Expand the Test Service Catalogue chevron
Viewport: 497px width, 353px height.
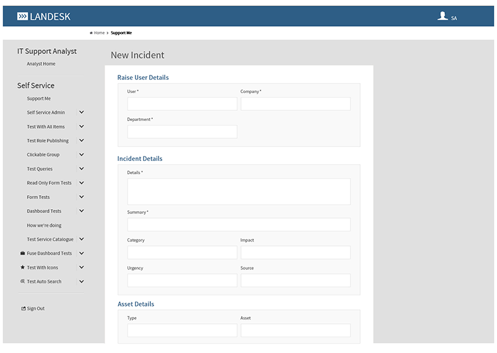tap(81, 240)
